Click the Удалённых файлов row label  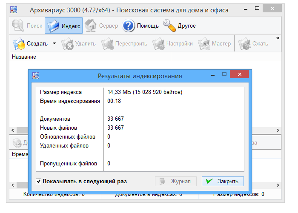tap(64, 146)
